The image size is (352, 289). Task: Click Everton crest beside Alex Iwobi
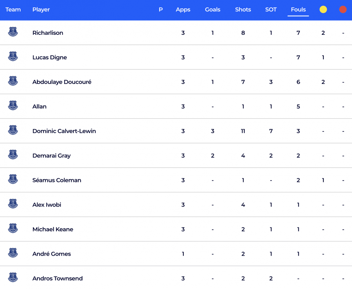pos(13,204)
